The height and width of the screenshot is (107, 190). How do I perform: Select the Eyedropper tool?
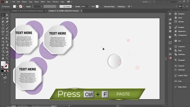tap(3, 48)
